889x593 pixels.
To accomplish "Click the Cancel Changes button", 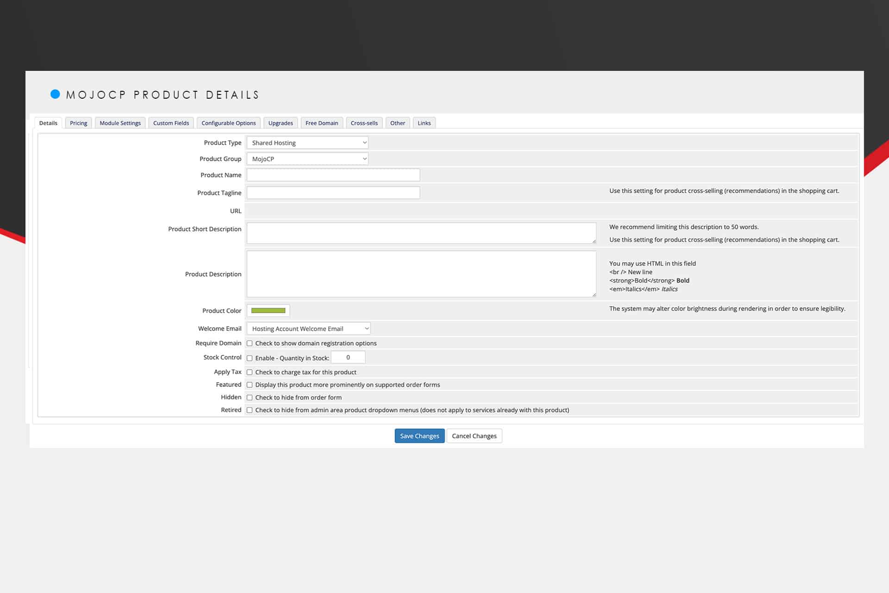I will click(x=474, y=436).
